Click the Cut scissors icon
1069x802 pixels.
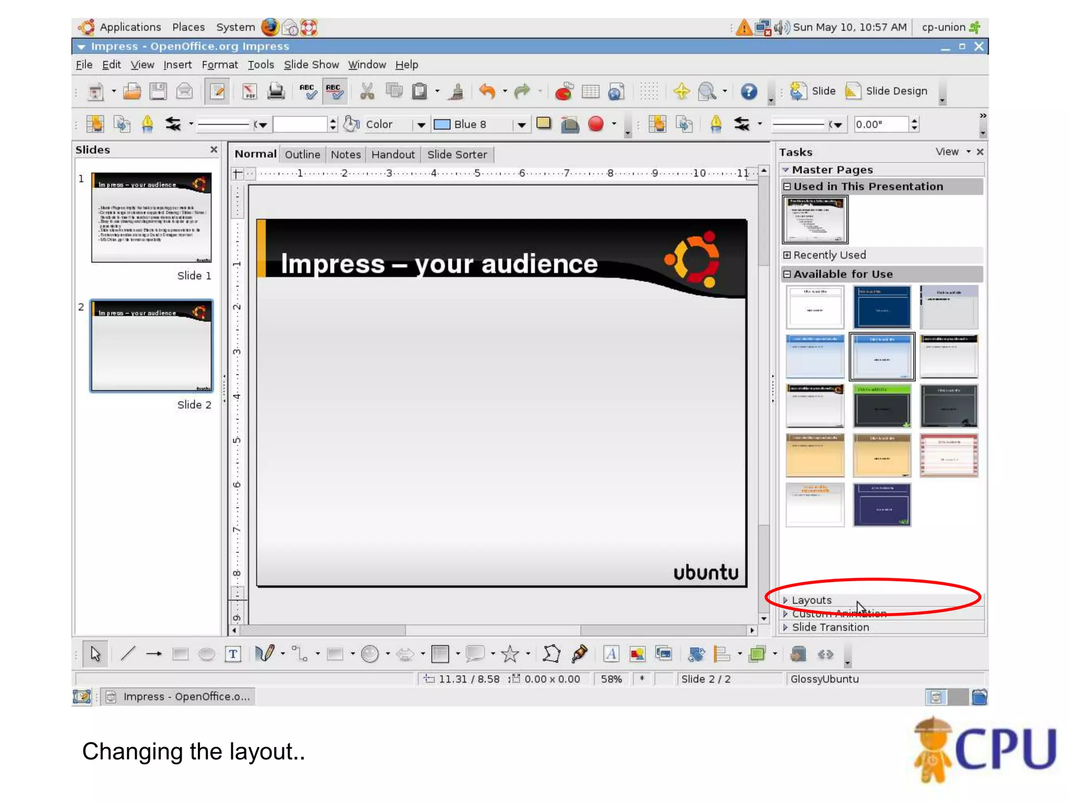(x=367, y=91)
